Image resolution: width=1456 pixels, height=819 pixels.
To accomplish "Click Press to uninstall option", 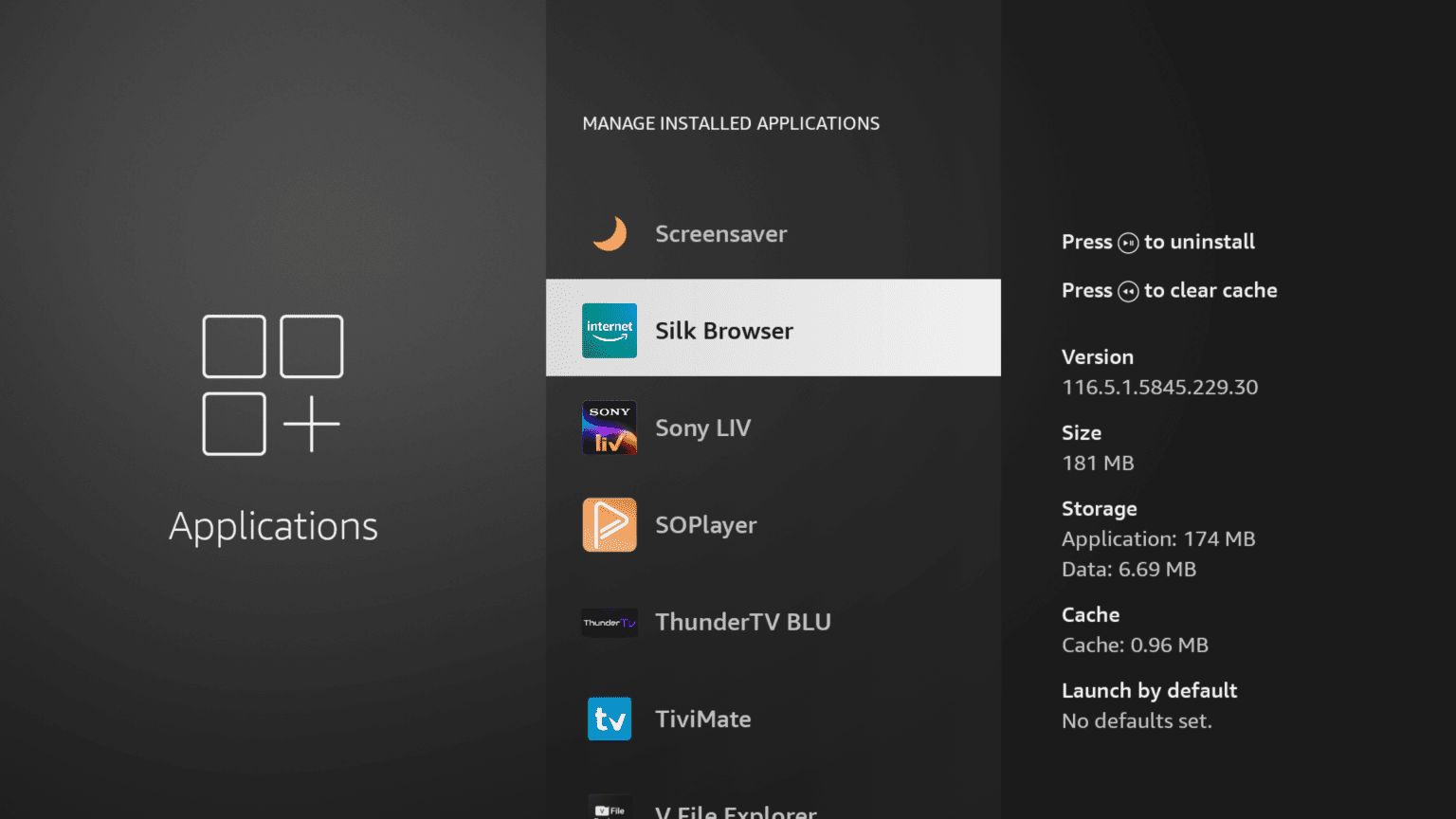I will (x=1158, y=242).
